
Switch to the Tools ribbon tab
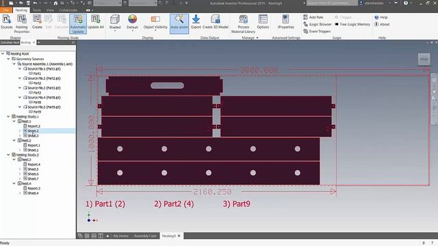pos(36,10)
